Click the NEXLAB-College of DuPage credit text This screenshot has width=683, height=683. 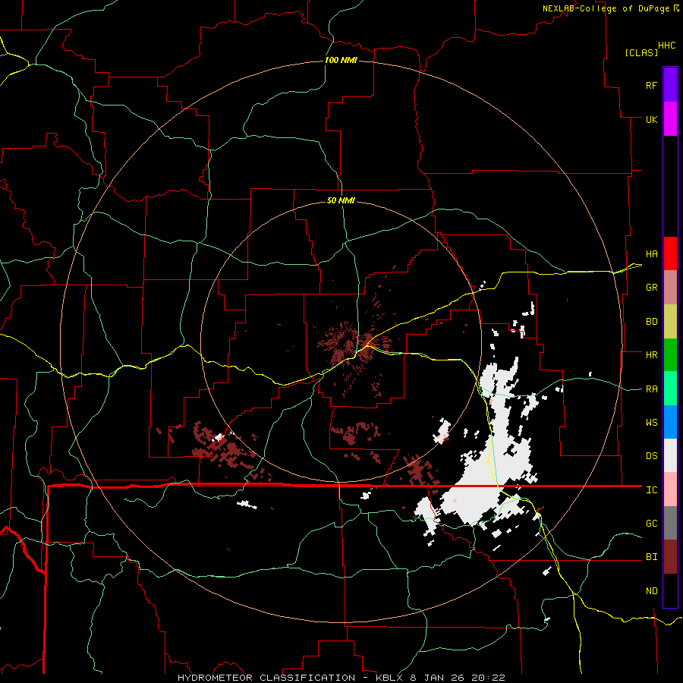(606, 8)
